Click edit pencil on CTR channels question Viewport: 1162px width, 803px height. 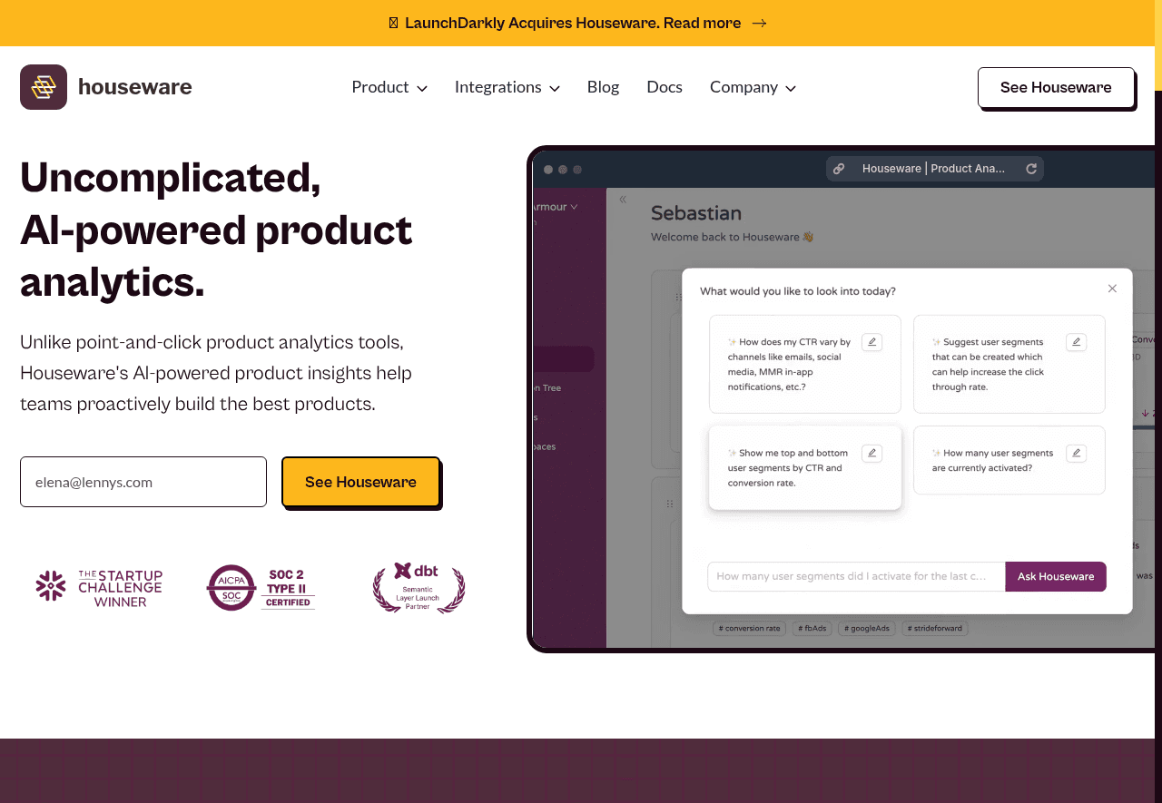pos(871,342)
